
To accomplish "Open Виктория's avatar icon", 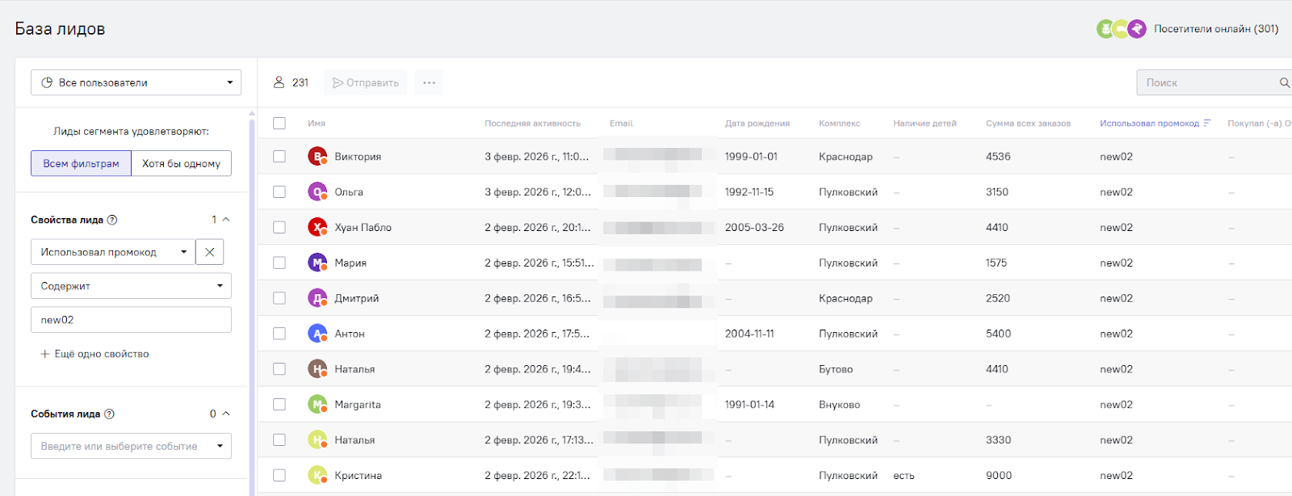I will (317, 157).
